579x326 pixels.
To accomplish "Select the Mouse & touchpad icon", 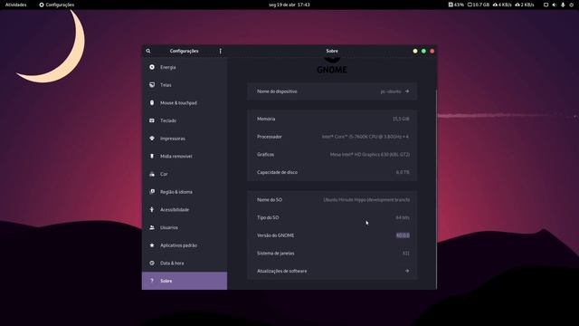I will point(152,102).
